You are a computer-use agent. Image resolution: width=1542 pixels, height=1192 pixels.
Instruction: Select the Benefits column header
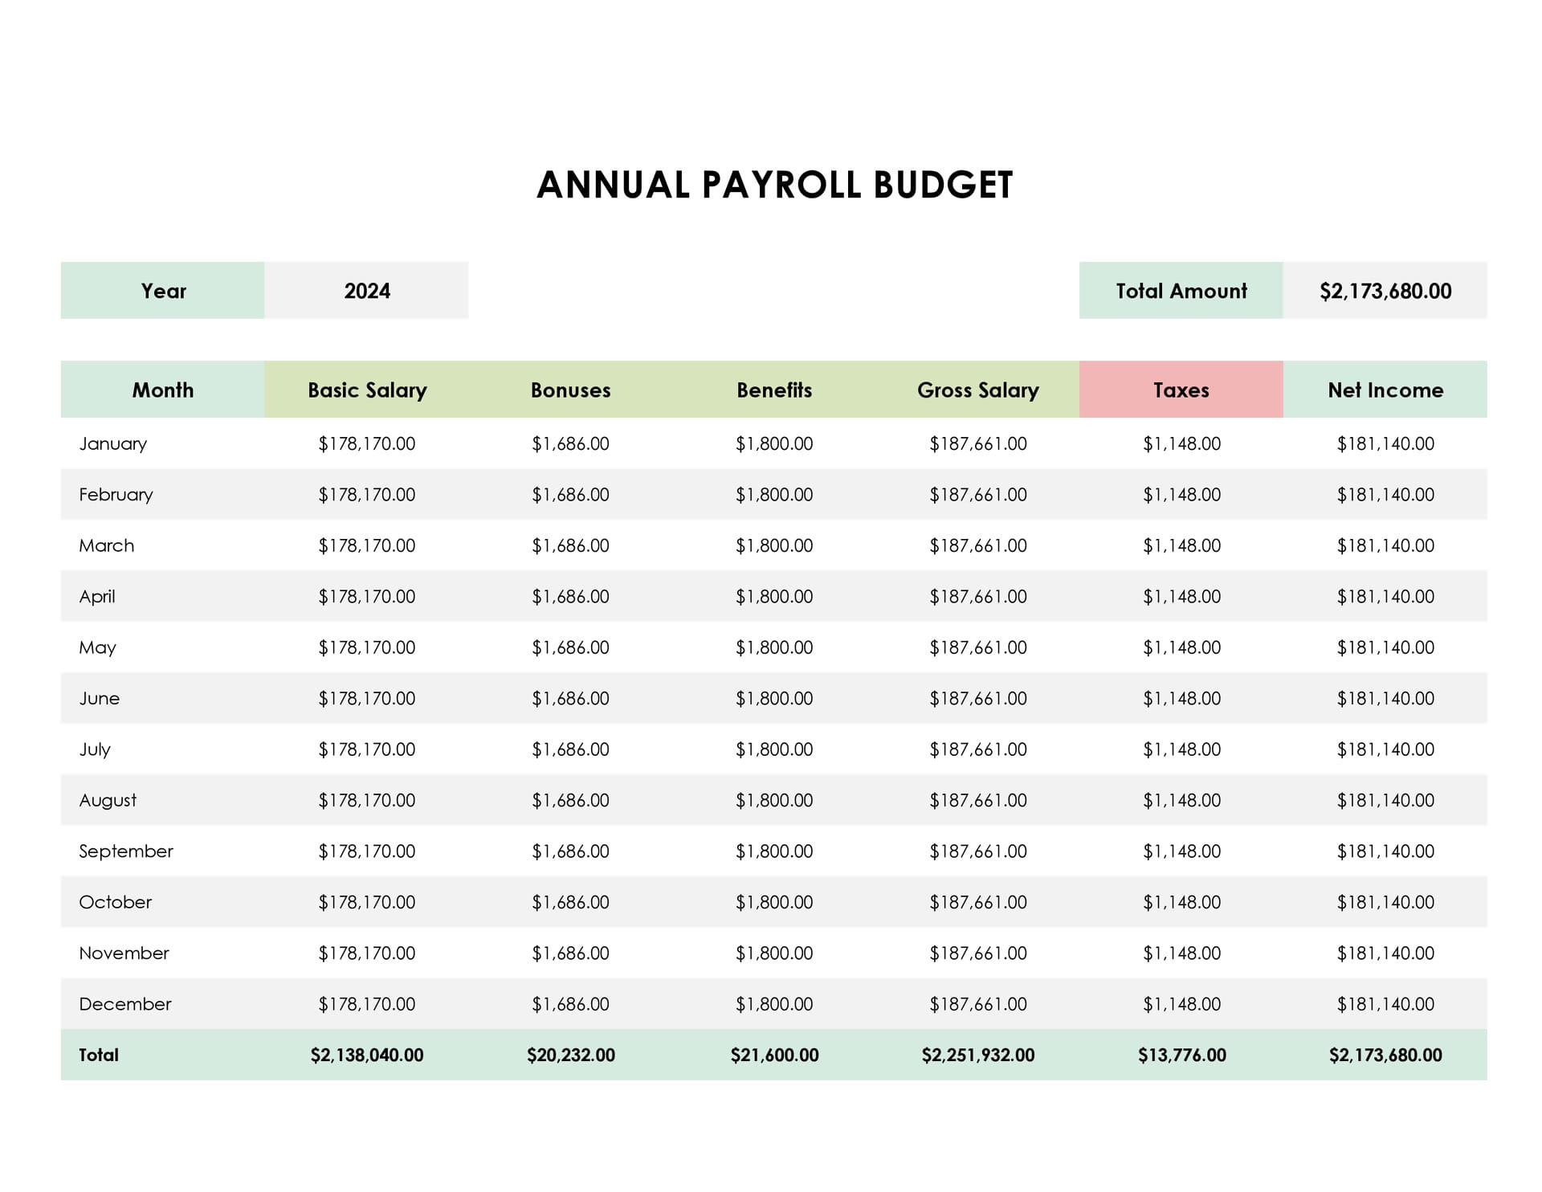pyautogui.click(x=774, y=390)
